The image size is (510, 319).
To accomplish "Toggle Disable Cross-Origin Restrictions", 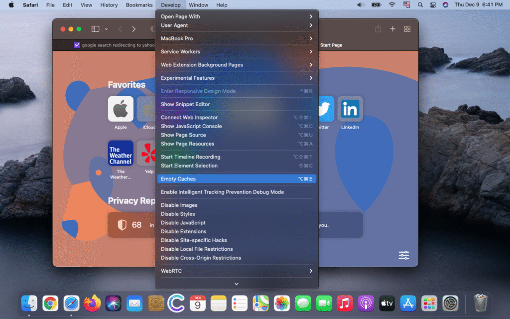I will point(201,258).
